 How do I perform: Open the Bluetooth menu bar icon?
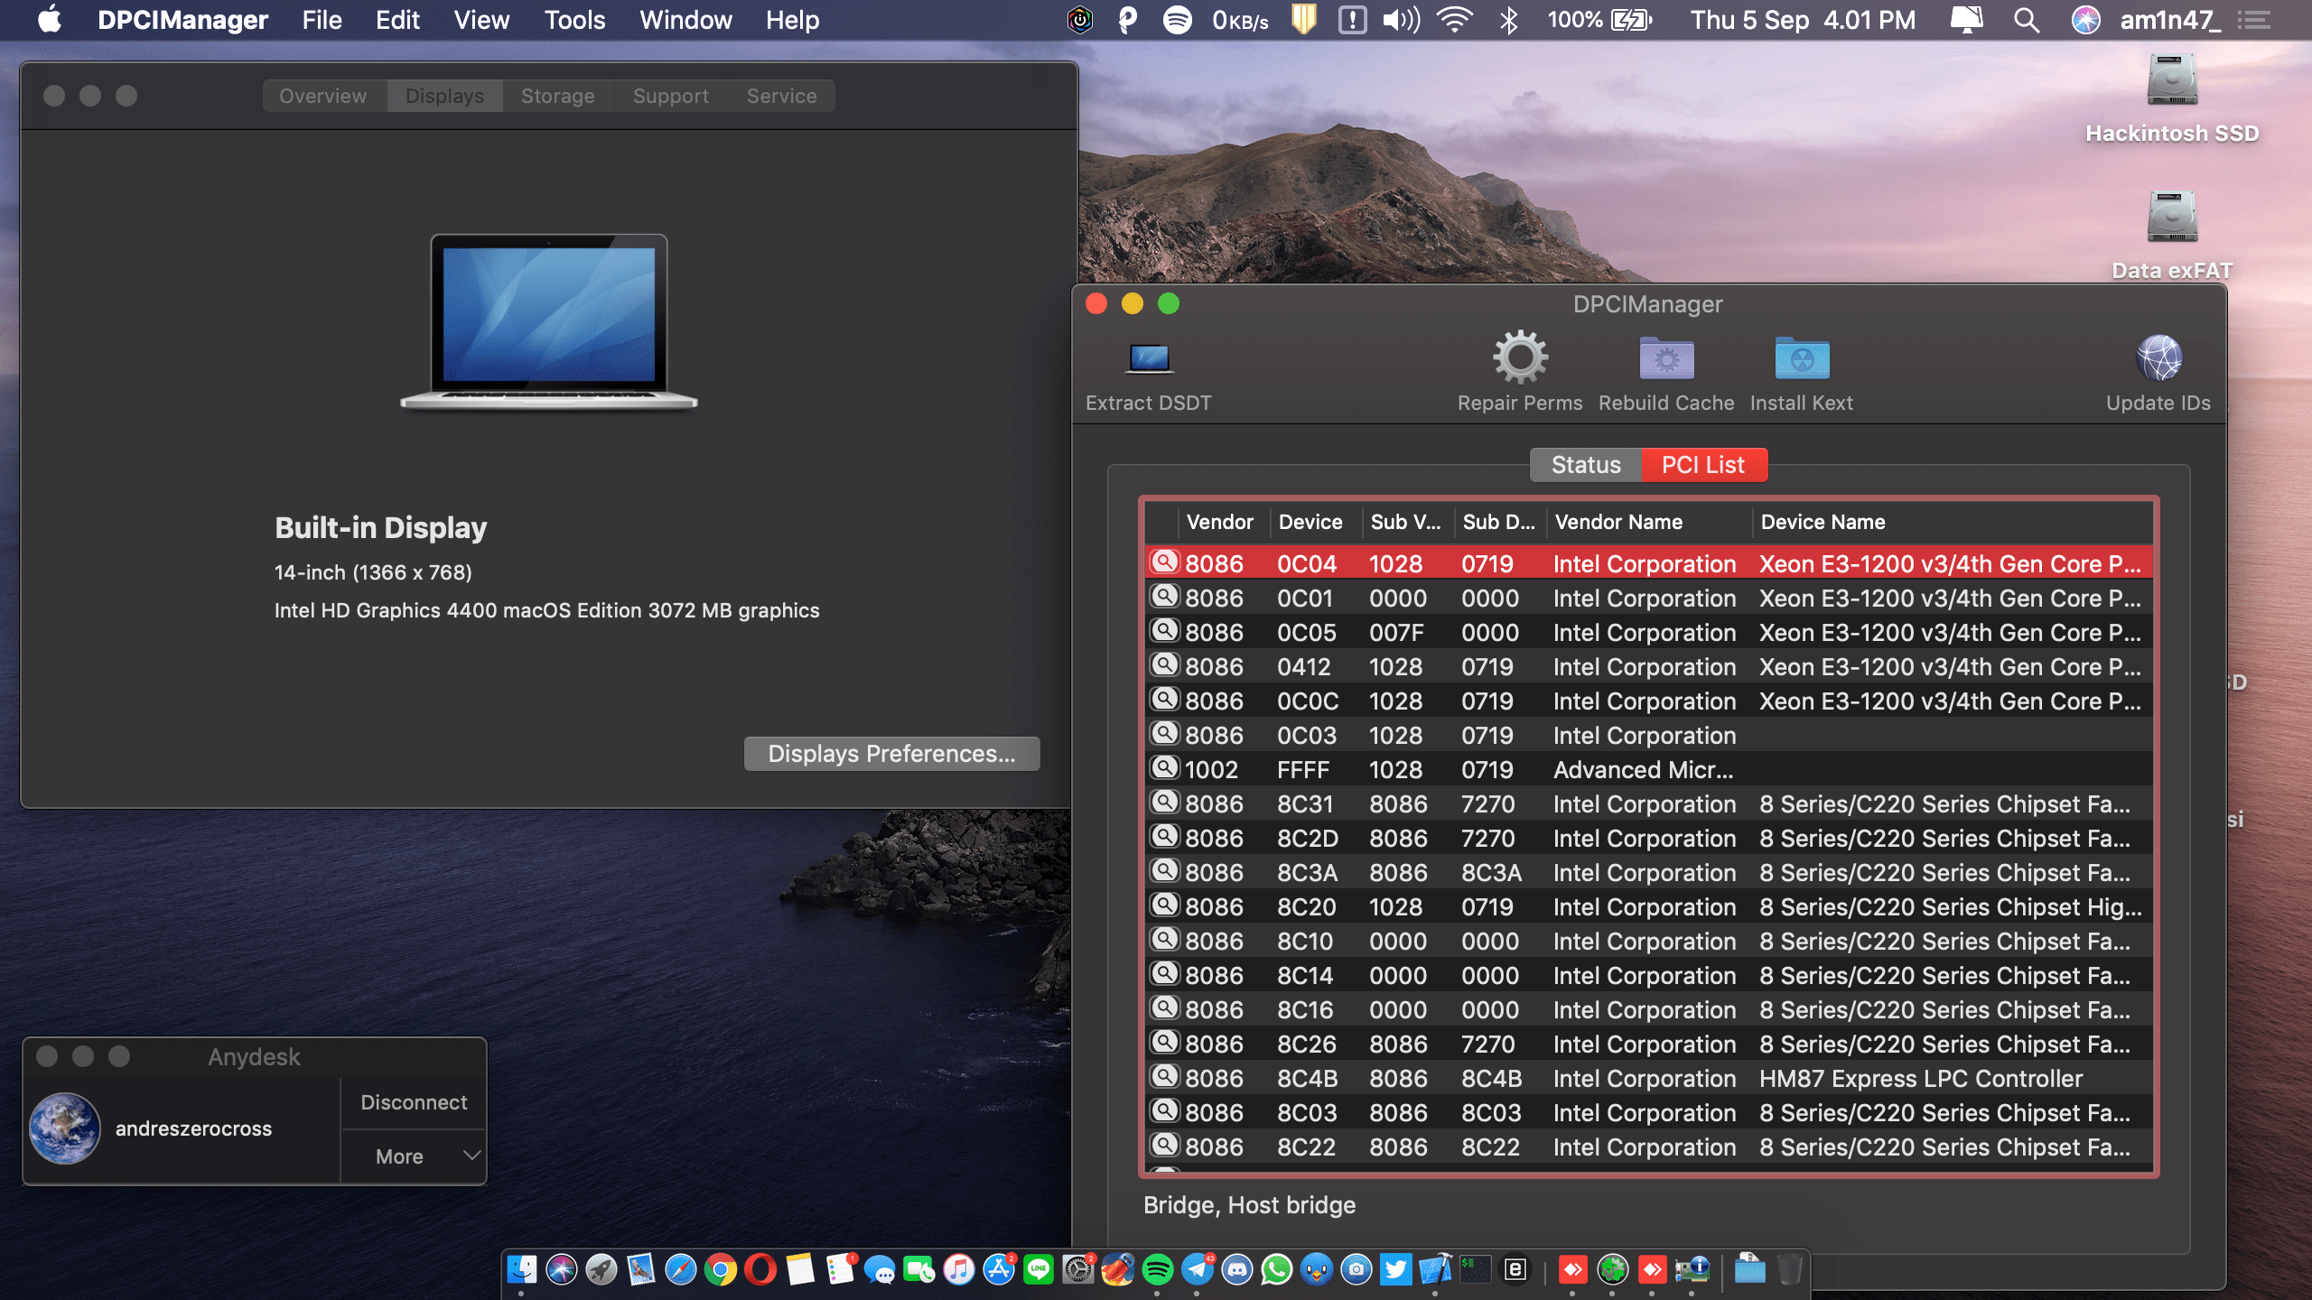(x=1508, y=20)
